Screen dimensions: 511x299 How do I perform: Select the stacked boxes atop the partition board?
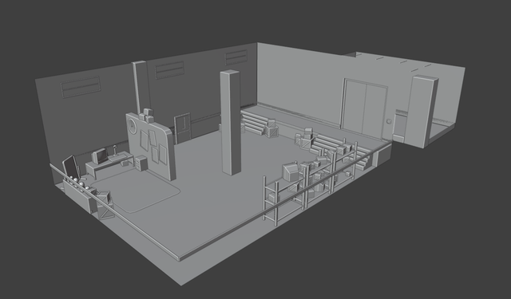click(147, 116)
